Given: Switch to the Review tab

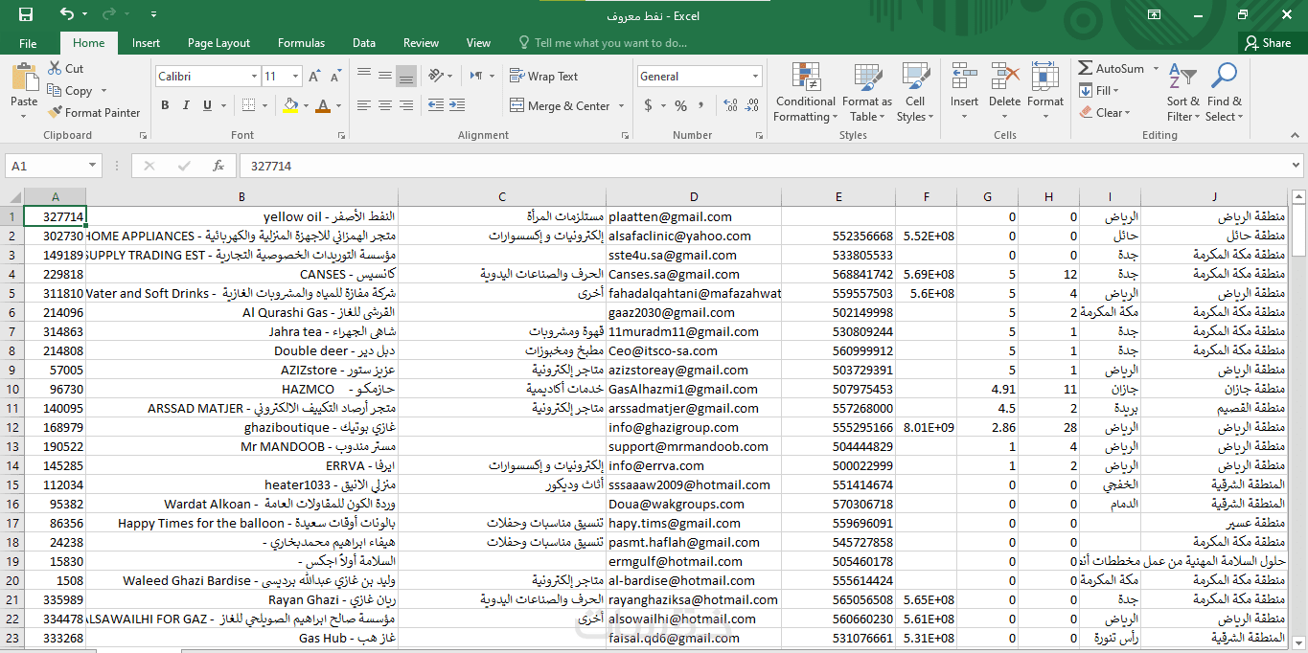Looking at the screenshot, I should 421,43.
